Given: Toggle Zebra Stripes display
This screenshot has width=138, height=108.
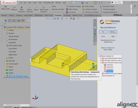Looking at the screenshot, I should (x=72, y=9).
